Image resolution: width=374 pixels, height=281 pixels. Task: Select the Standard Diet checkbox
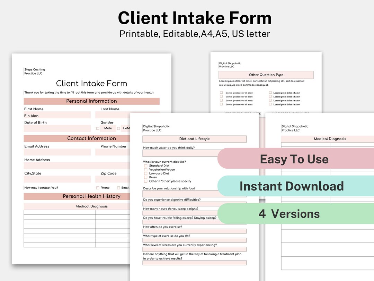(x=146, y=165)
